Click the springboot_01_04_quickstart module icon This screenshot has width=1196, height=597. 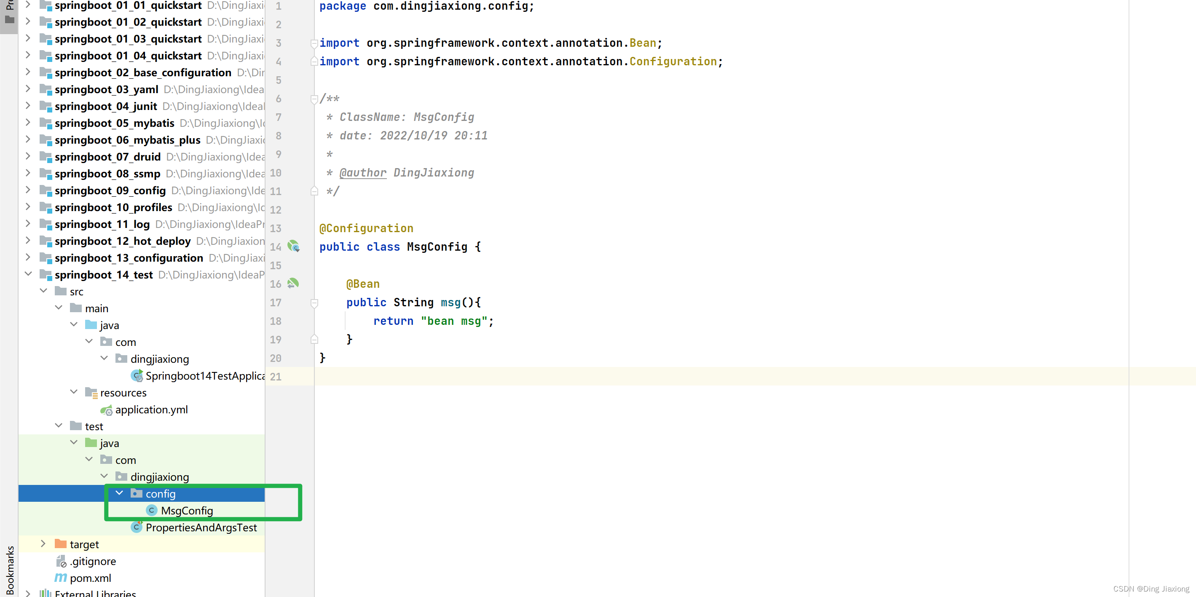tap(46, 55)
